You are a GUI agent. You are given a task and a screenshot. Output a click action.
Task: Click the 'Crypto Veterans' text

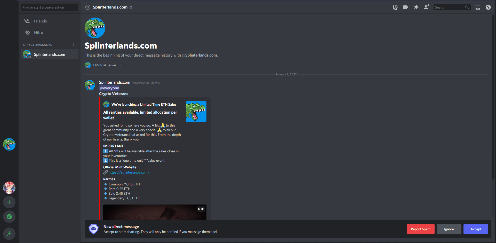click(114, 94)
